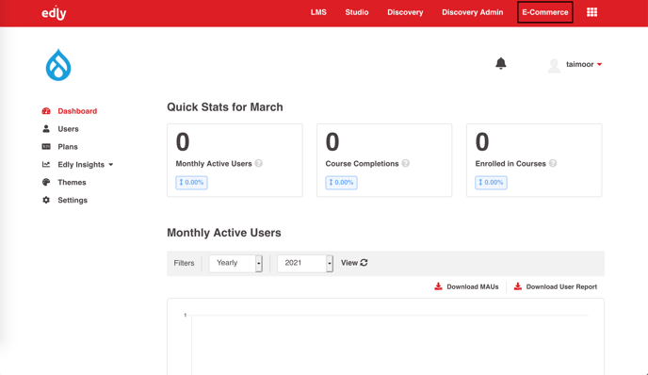The image size is (648, 375).
Task: Go to Plans in sidebar
Action: coord(68,146)
